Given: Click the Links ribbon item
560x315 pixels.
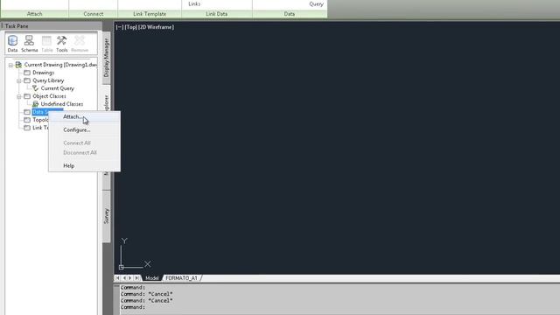Looking at the screenshot, I should pos(194,3).
